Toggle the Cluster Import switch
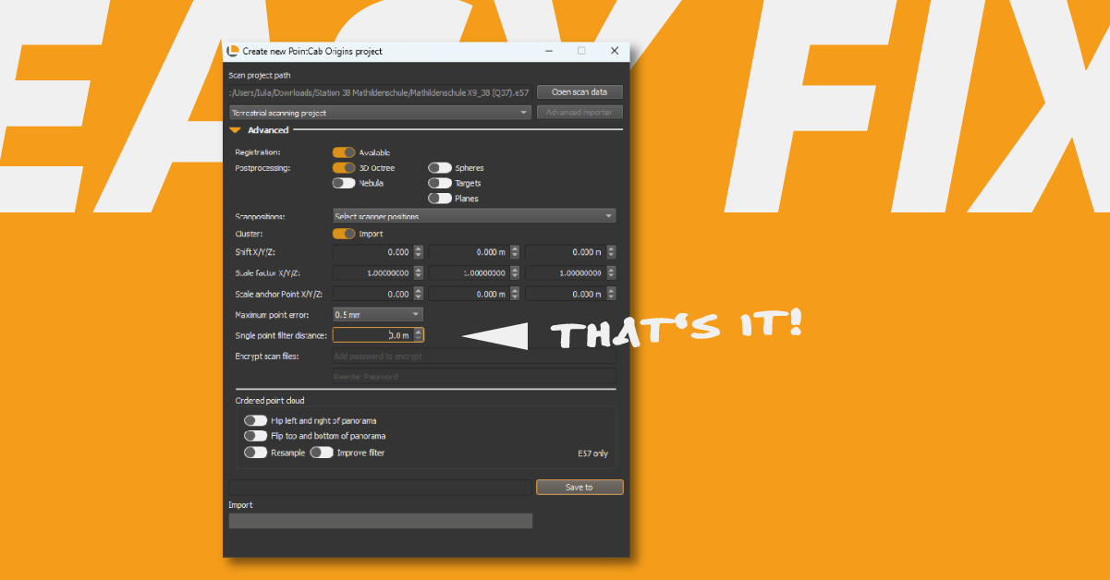1110x580 pixels. (344, 234)
